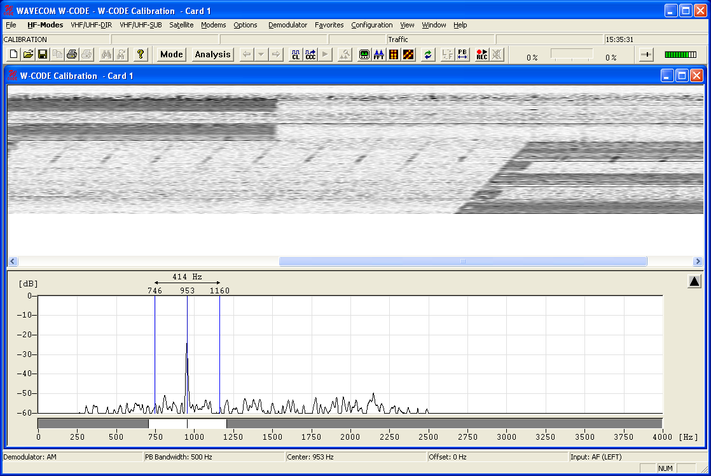Open the Satellite menu

(181, 25)
